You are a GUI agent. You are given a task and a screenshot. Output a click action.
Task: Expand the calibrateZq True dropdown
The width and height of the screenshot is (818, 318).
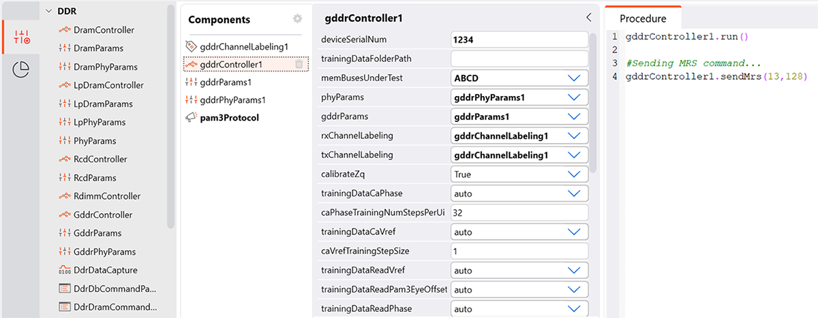tap(573, 174)
